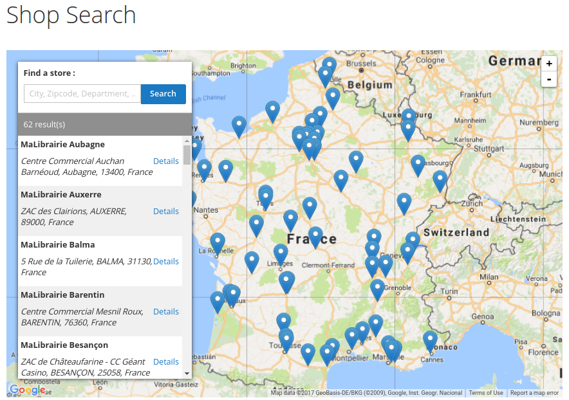Open Details for MaLibrairie Balma

[x=166, y=261]
